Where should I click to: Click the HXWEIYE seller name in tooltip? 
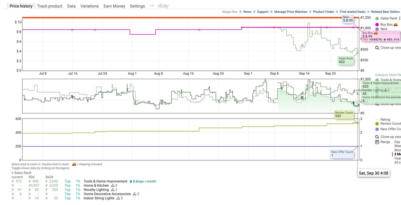pos(376,39)
